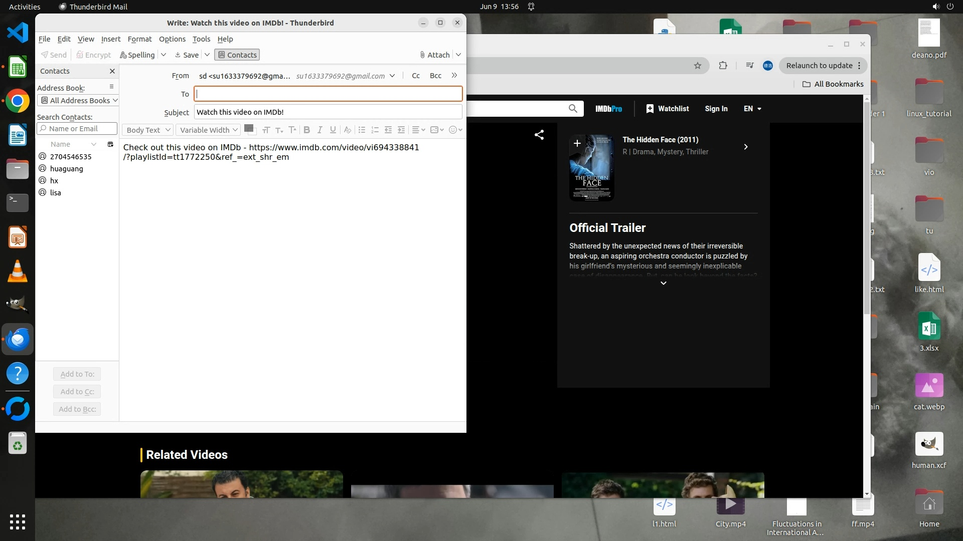Bookmark page with star icon

[697, 66]
